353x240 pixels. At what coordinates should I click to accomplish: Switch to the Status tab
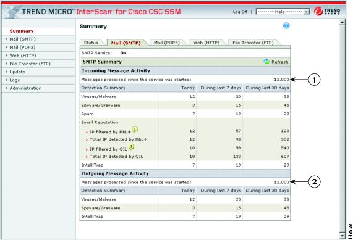[91, 43]
